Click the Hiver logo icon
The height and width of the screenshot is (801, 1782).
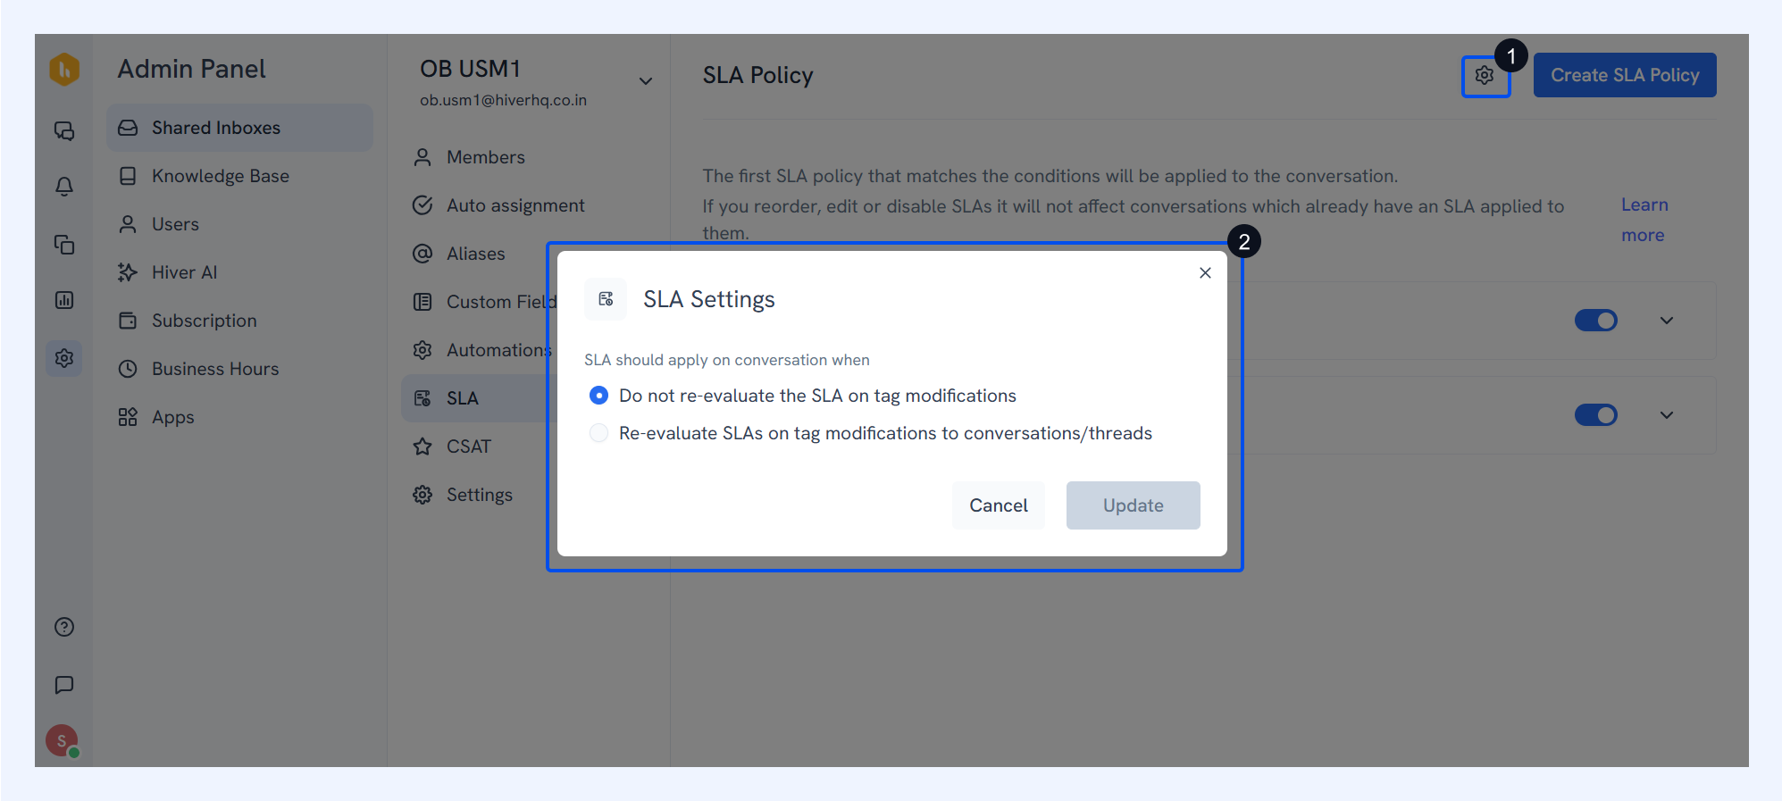click(x=64, y=70)
